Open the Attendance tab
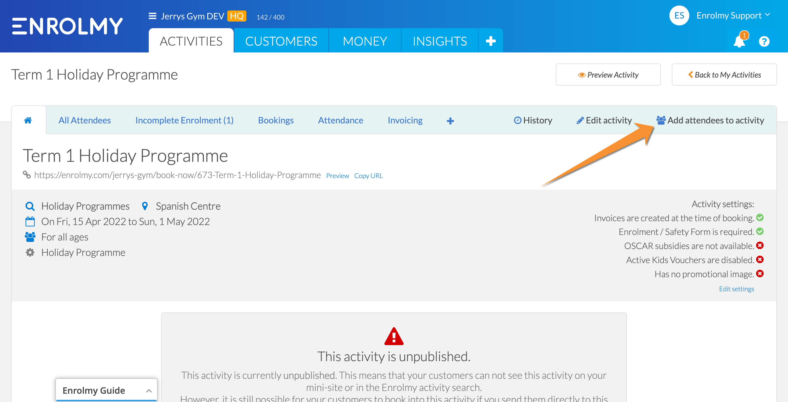This screenshot has width=788, height=402. coord(340,120)
